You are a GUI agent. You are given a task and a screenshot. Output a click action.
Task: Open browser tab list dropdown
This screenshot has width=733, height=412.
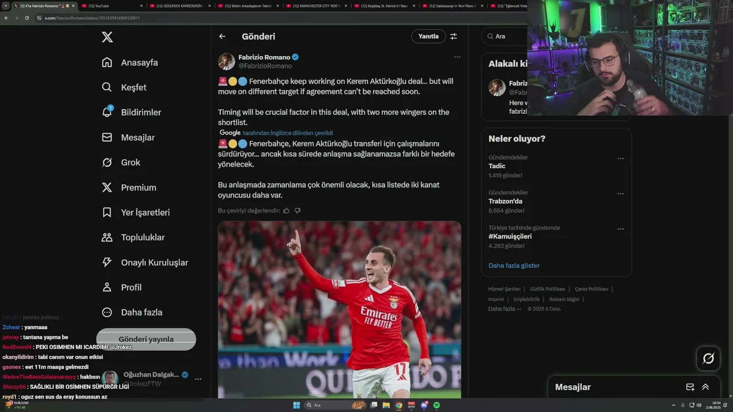point(6,6)
